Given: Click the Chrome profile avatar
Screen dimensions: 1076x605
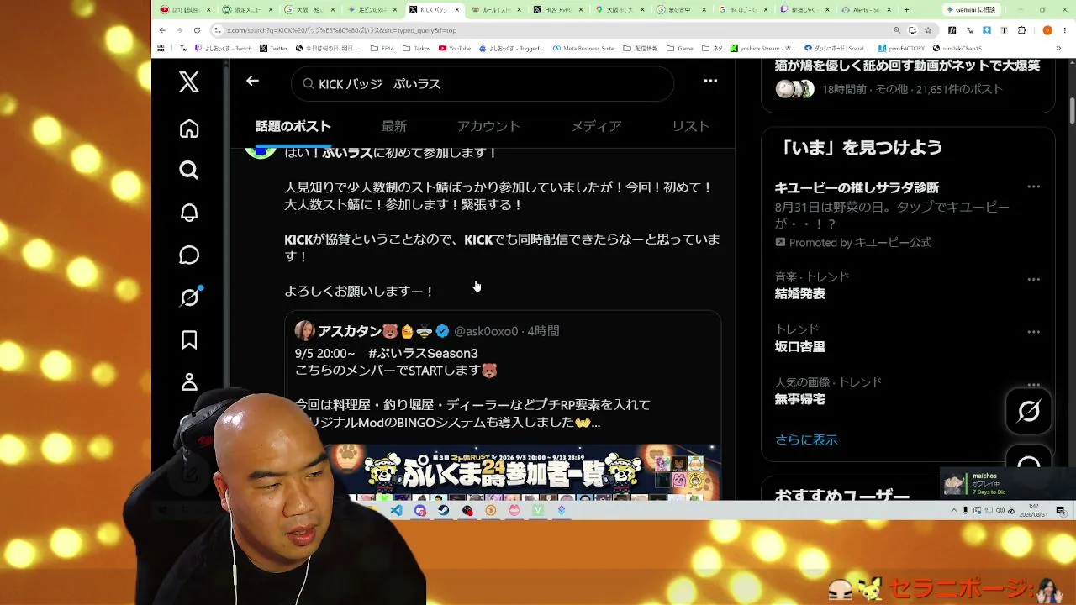Looking at the screenshot, I should (1047, 30).
